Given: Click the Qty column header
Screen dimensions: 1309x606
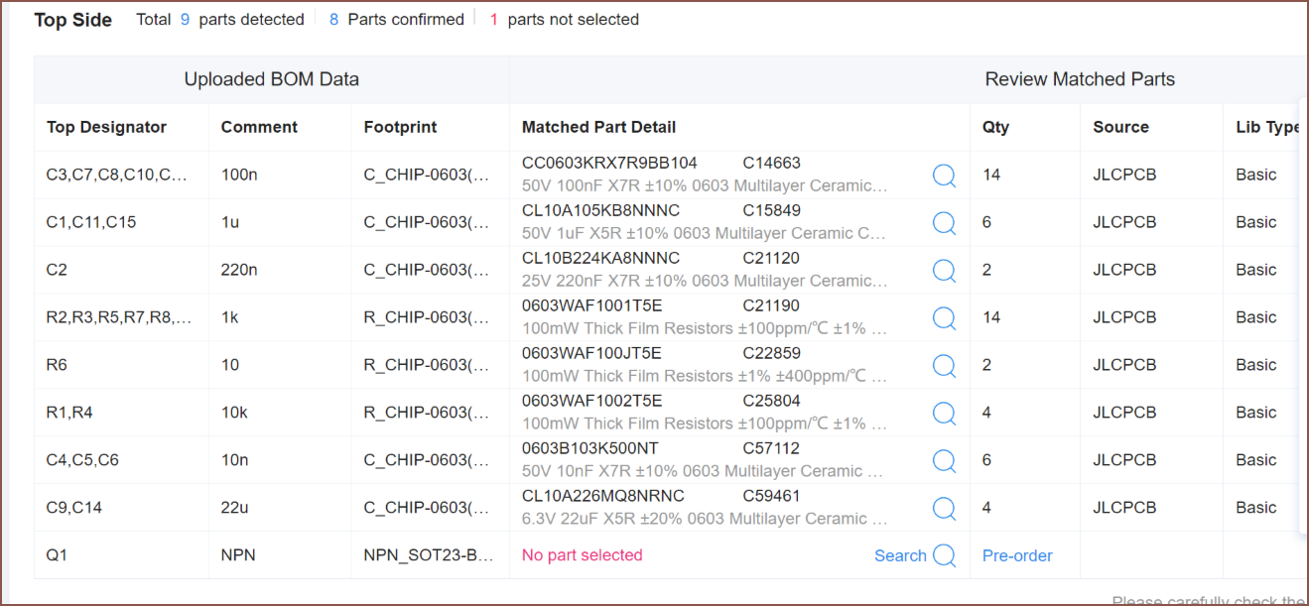Looking at the screenshot, I should [x=995, y=127].
